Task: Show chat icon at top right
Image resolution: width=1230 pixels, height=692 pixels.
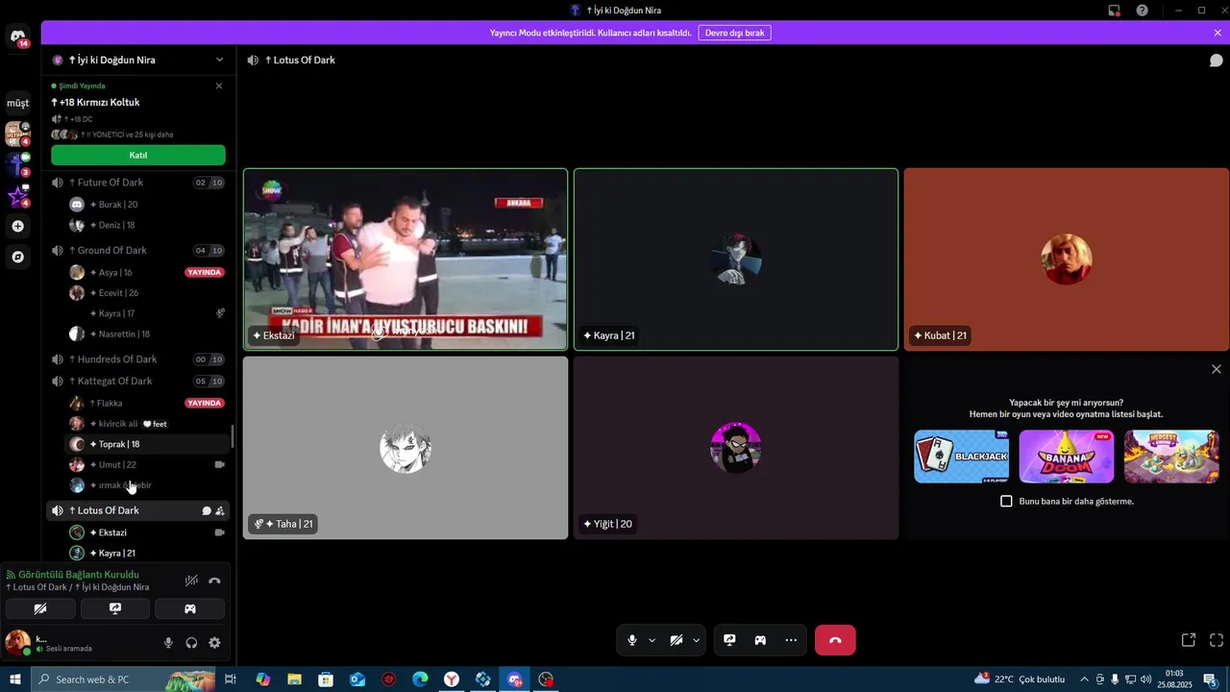Action: pos(1216,61)
